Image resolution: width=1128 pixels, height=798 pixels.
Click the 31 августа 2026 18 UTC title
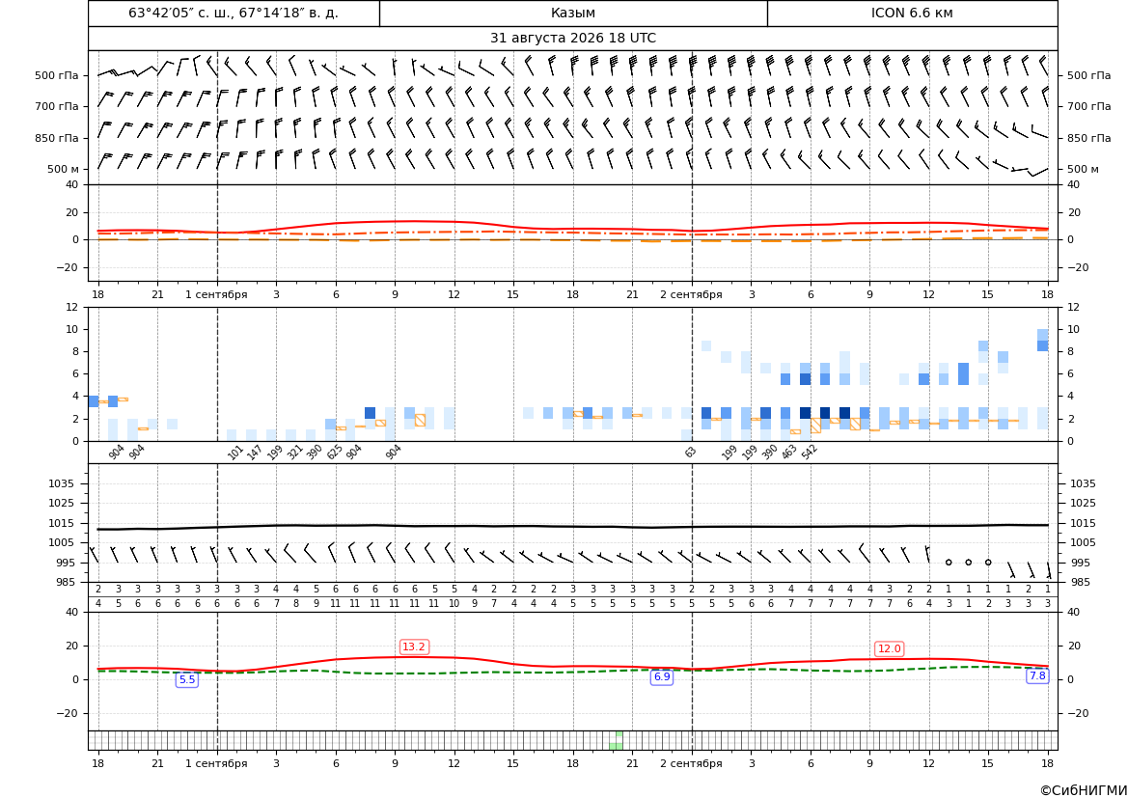click(573, 39)
